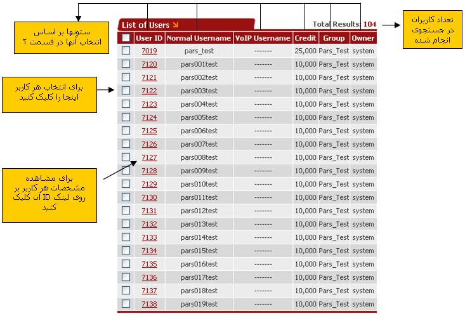The image size is (465, 323).
Task: Select the checkbox for user ID 7122
Action: click(x=126, y=91)
